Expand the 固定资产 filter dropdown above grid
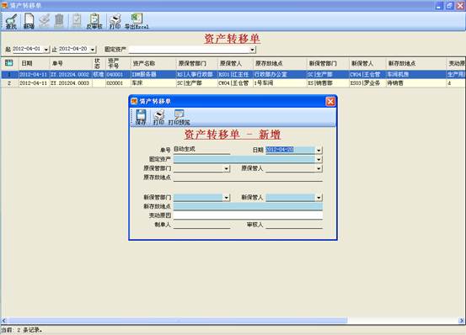The width and height of the screenshot is (466, 335). tap(252, 50)
